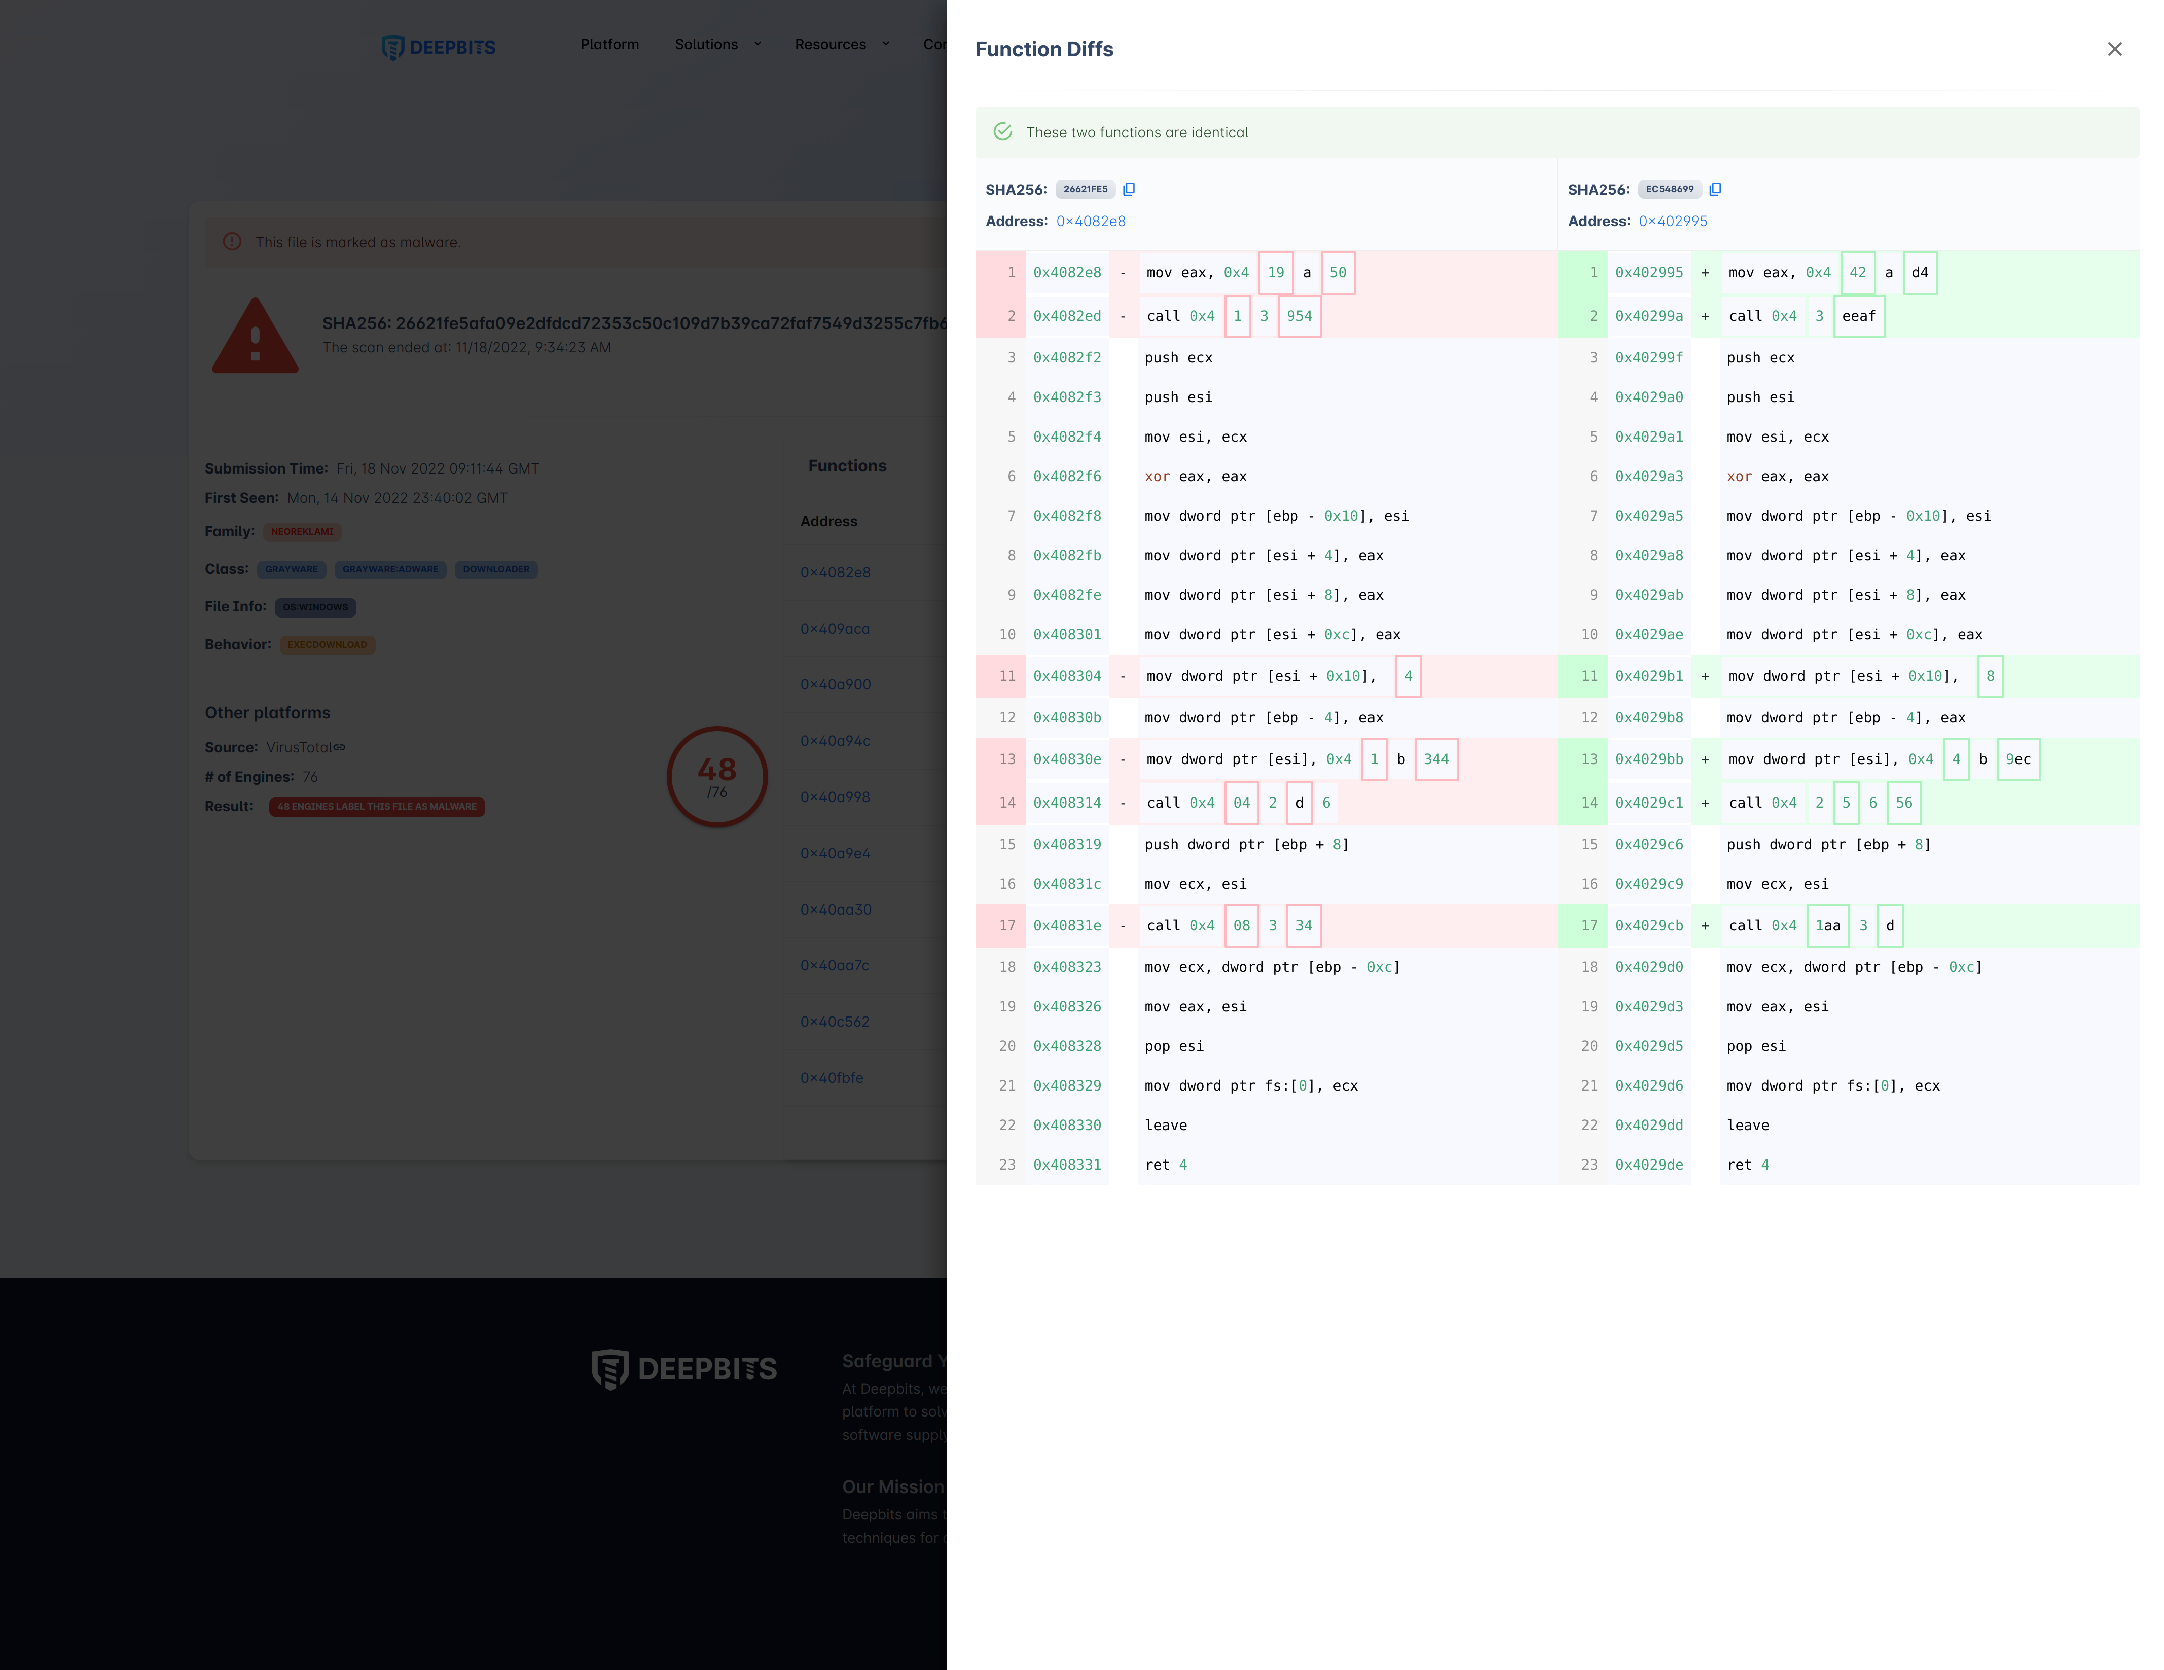
Task: Select function 0x40fbfe in Functions list
Action: pos(832,1078)
